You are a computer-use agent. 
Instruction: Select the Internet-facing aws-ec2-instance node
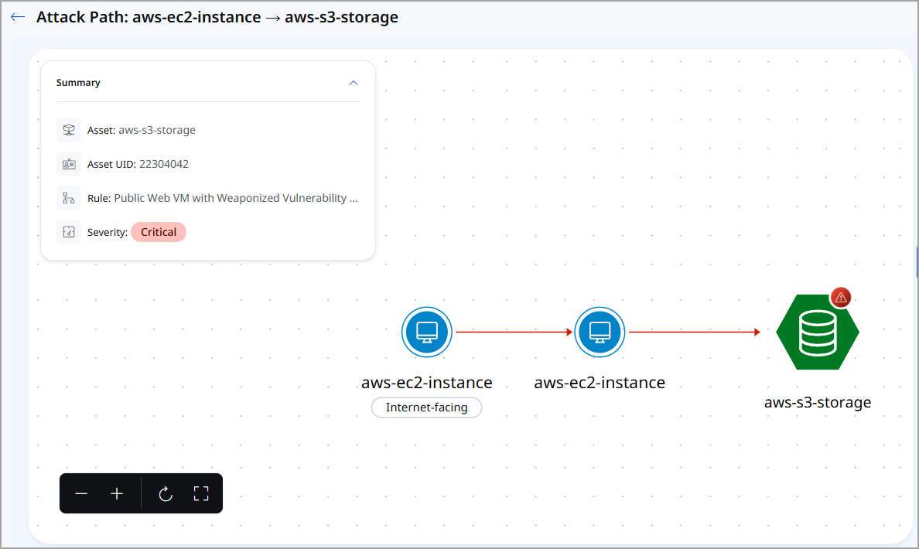coord(427,332)
